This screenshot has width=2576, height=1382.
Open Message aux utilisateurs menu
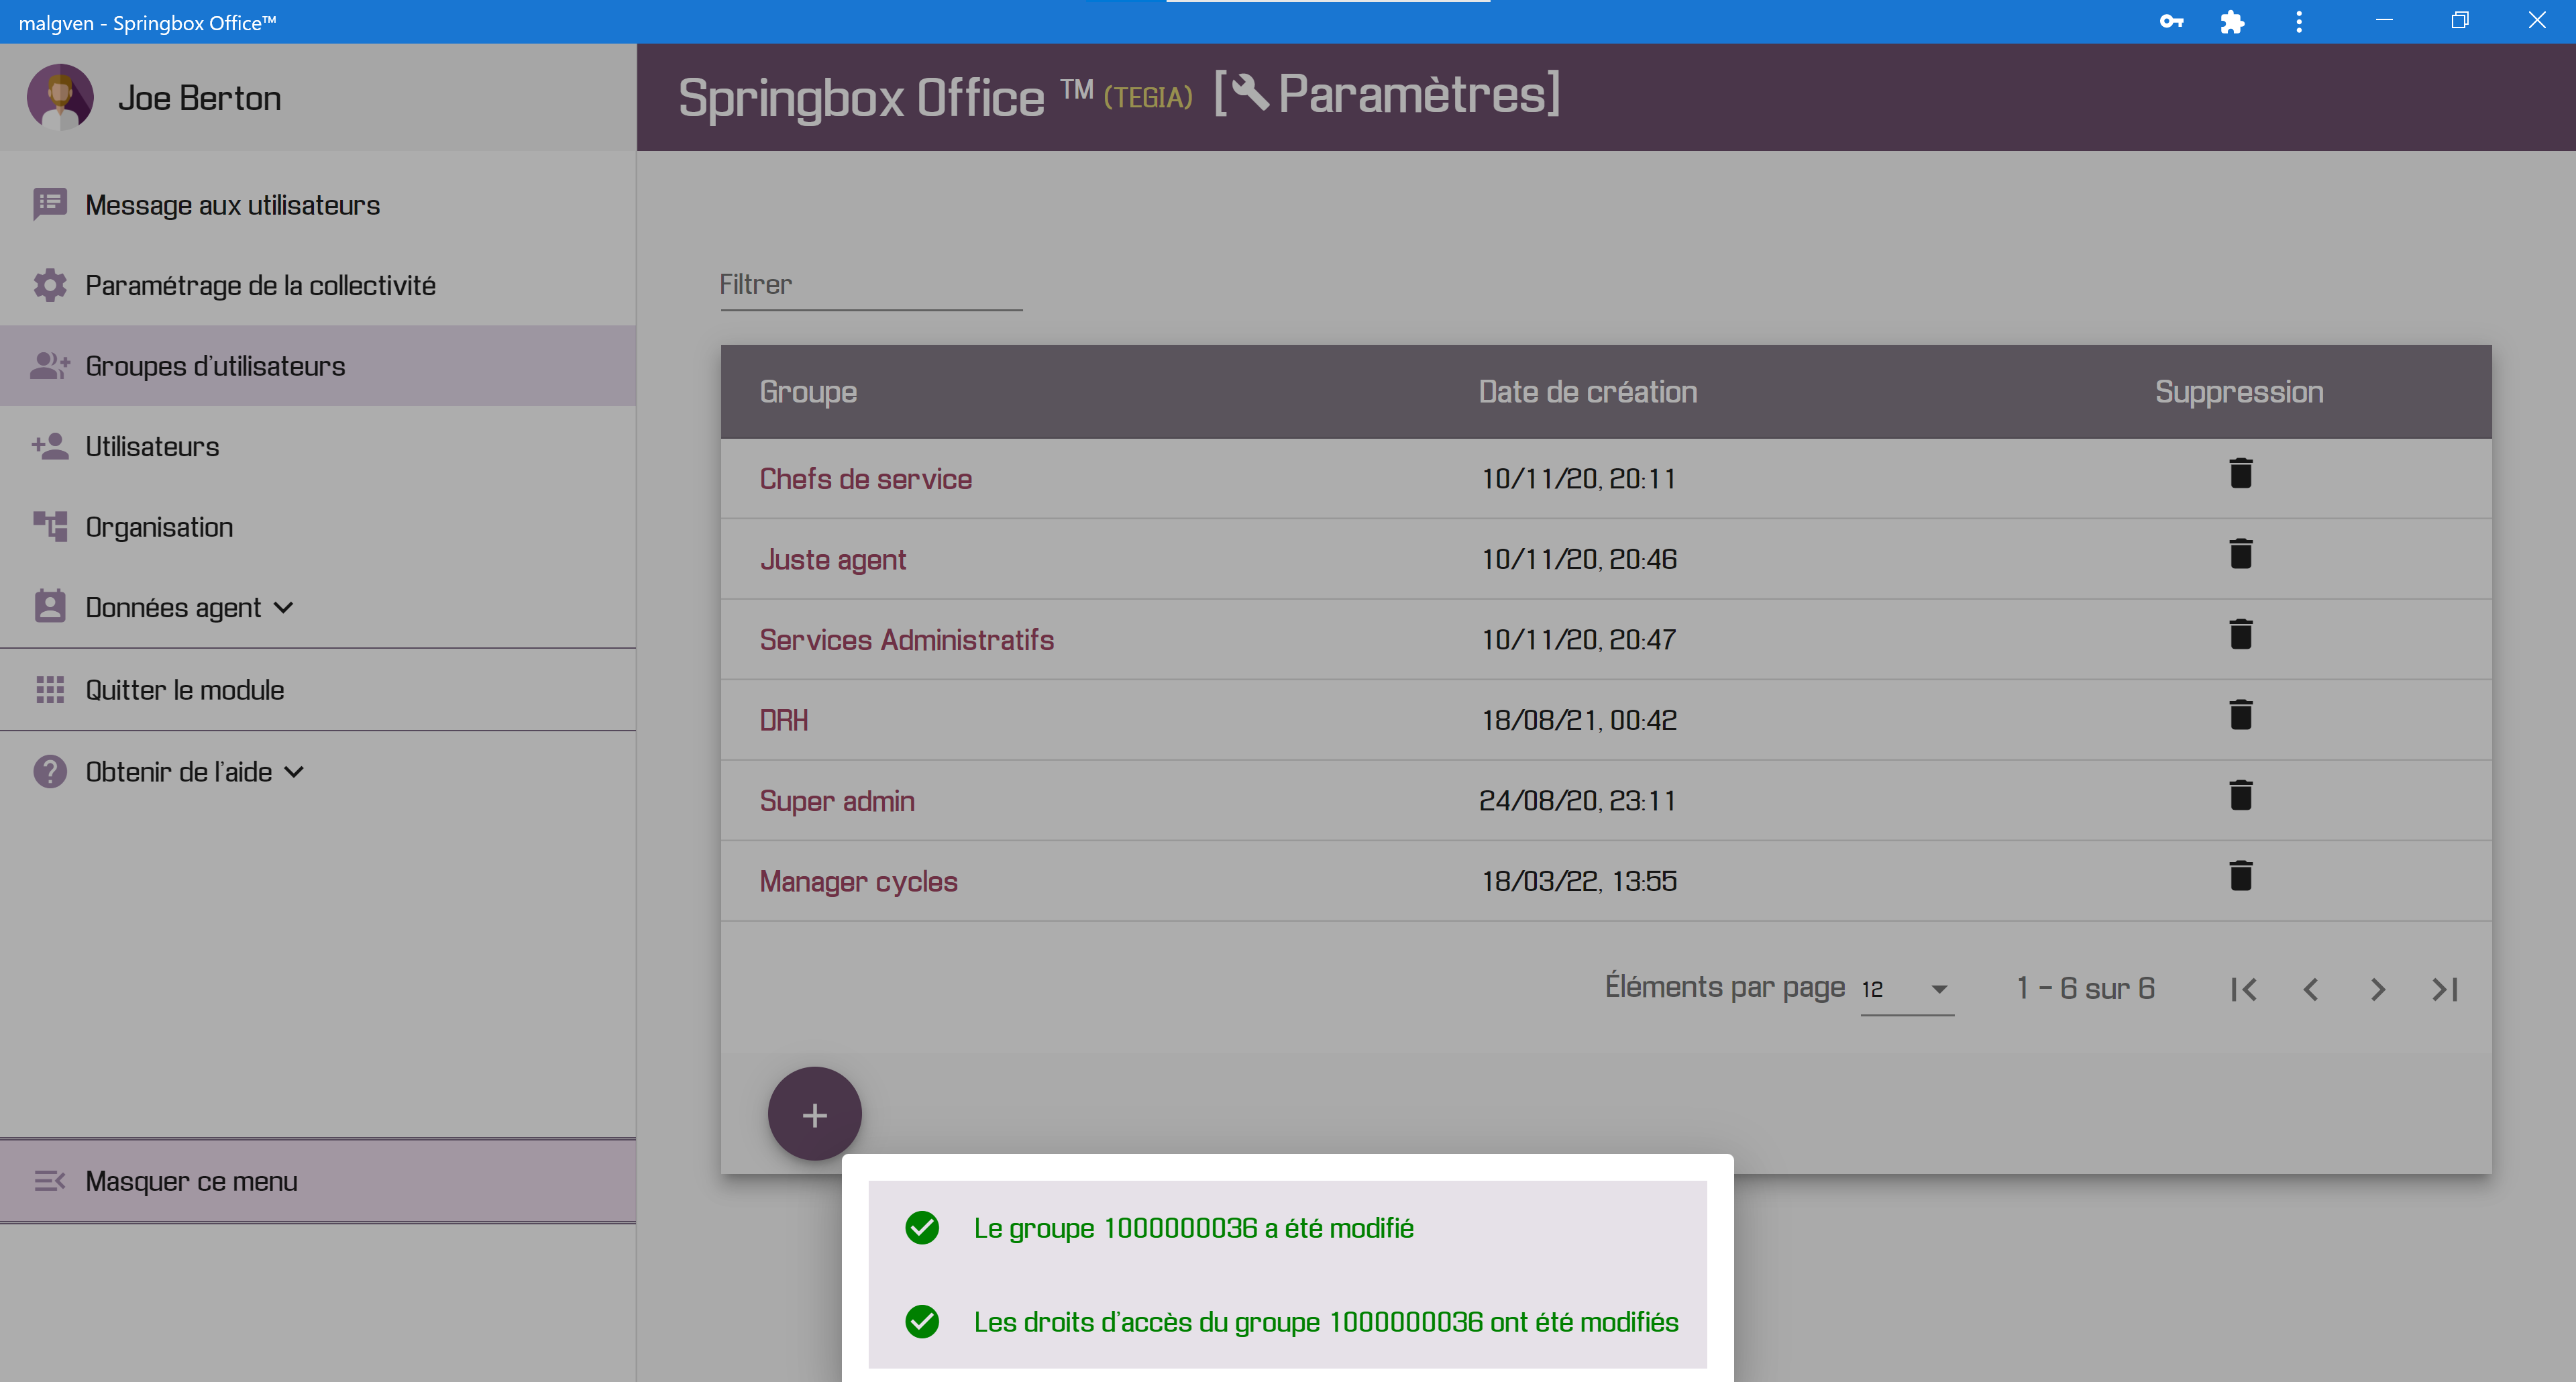(x=318, y=204)
